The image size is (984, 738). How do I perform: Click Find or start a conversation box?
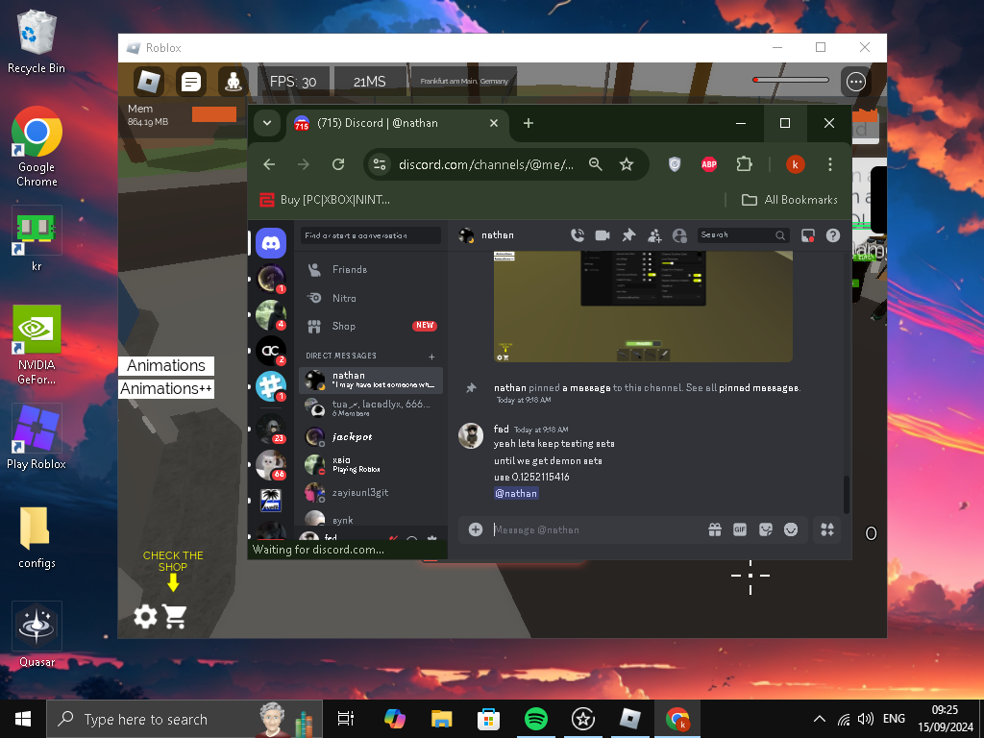pyautogui.click(x=370, y=235)
